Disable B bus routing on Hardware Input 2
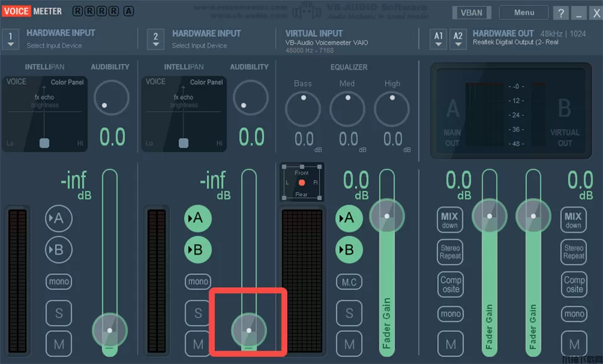Screen dimensions: 603x364 point(198,250)
